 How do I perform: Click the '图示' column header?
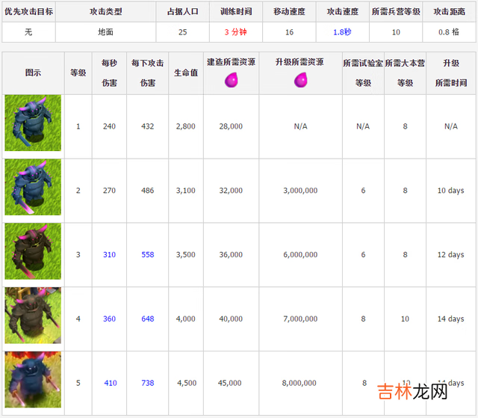[33, 73]
